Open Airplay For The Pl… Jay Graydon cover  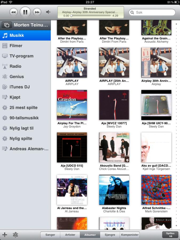point(72,105)
